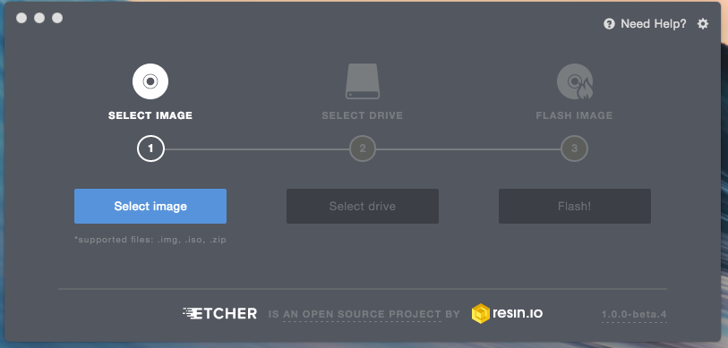Click the blue Select image button
The image size is (728, 348).
coord(150,206)
